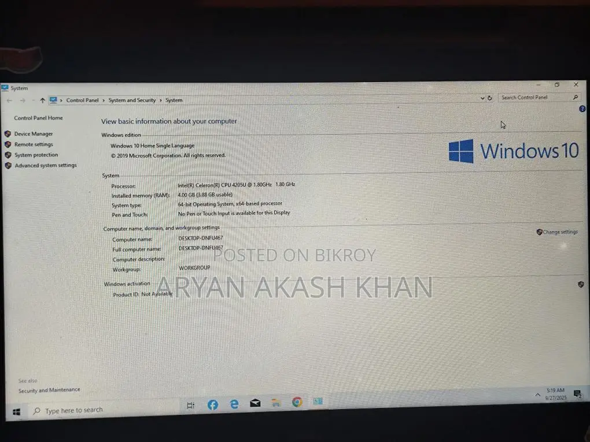Open System protection link
The width and height of the screenshot is (590, 442).
coord(36,155)
